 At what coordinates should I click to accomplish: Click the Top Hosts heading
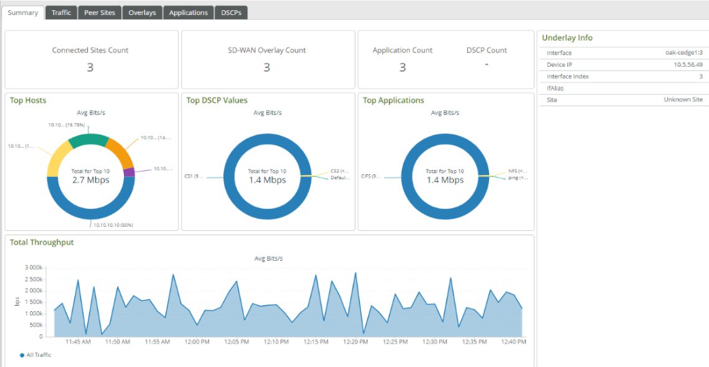(x=28, y=100)
